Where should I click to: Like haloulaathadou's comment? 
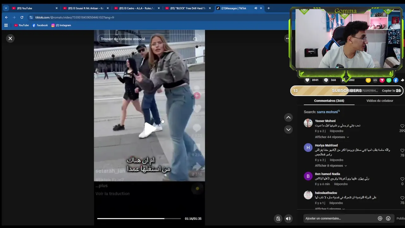click(x=402, y=198)
